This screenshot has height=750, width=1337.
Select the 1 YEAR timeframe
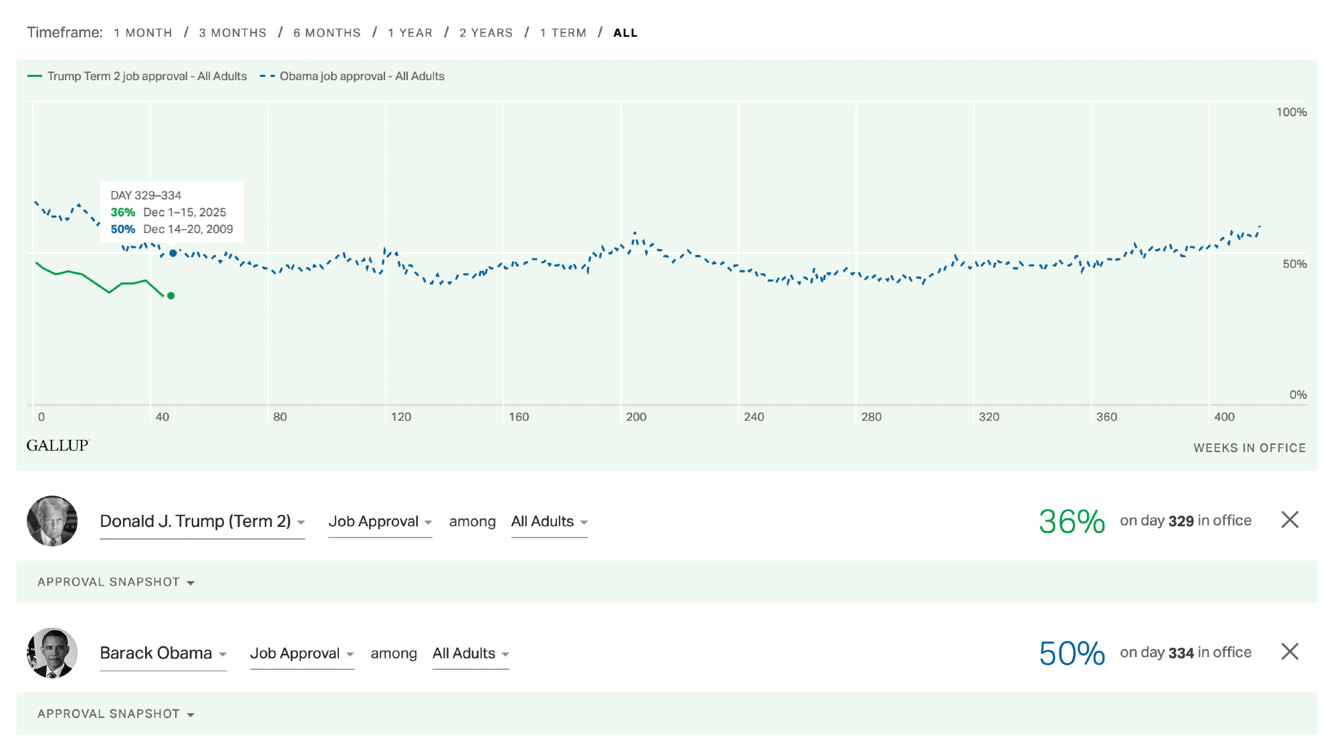click(410, 33)
